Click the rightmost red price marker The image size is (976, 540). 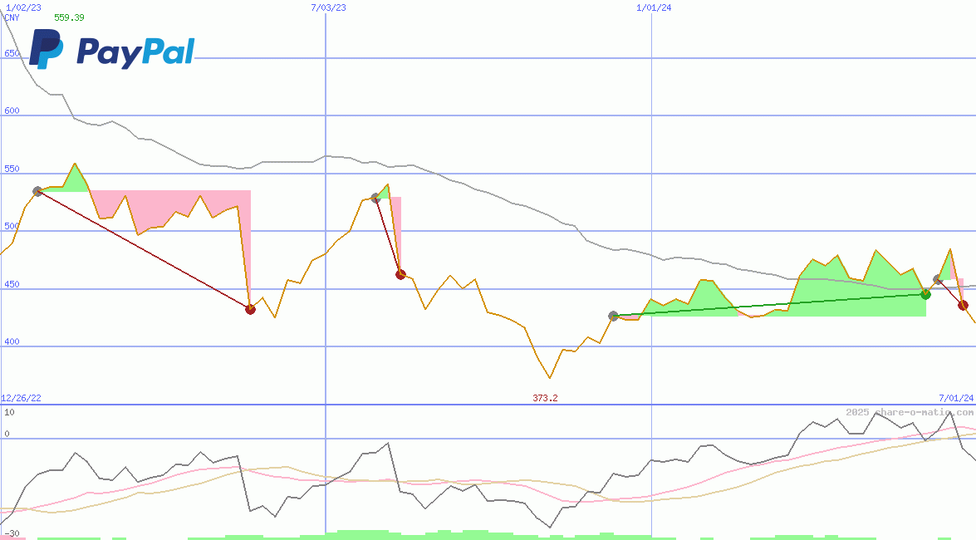965,305
